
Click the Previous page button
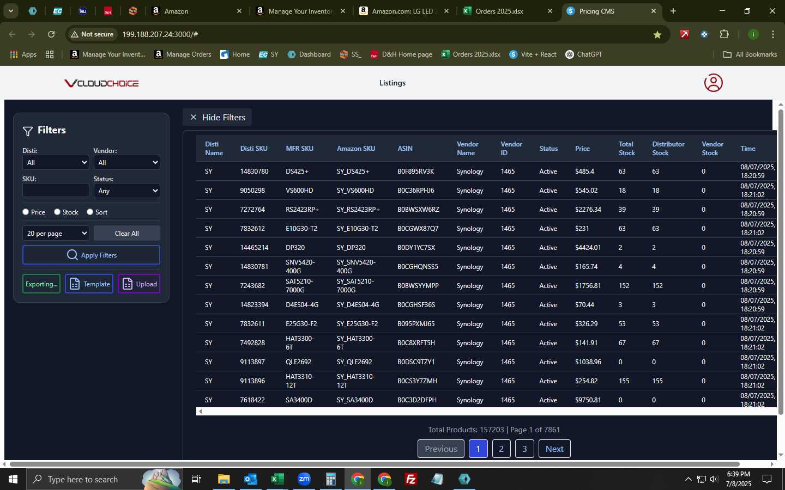441,449
